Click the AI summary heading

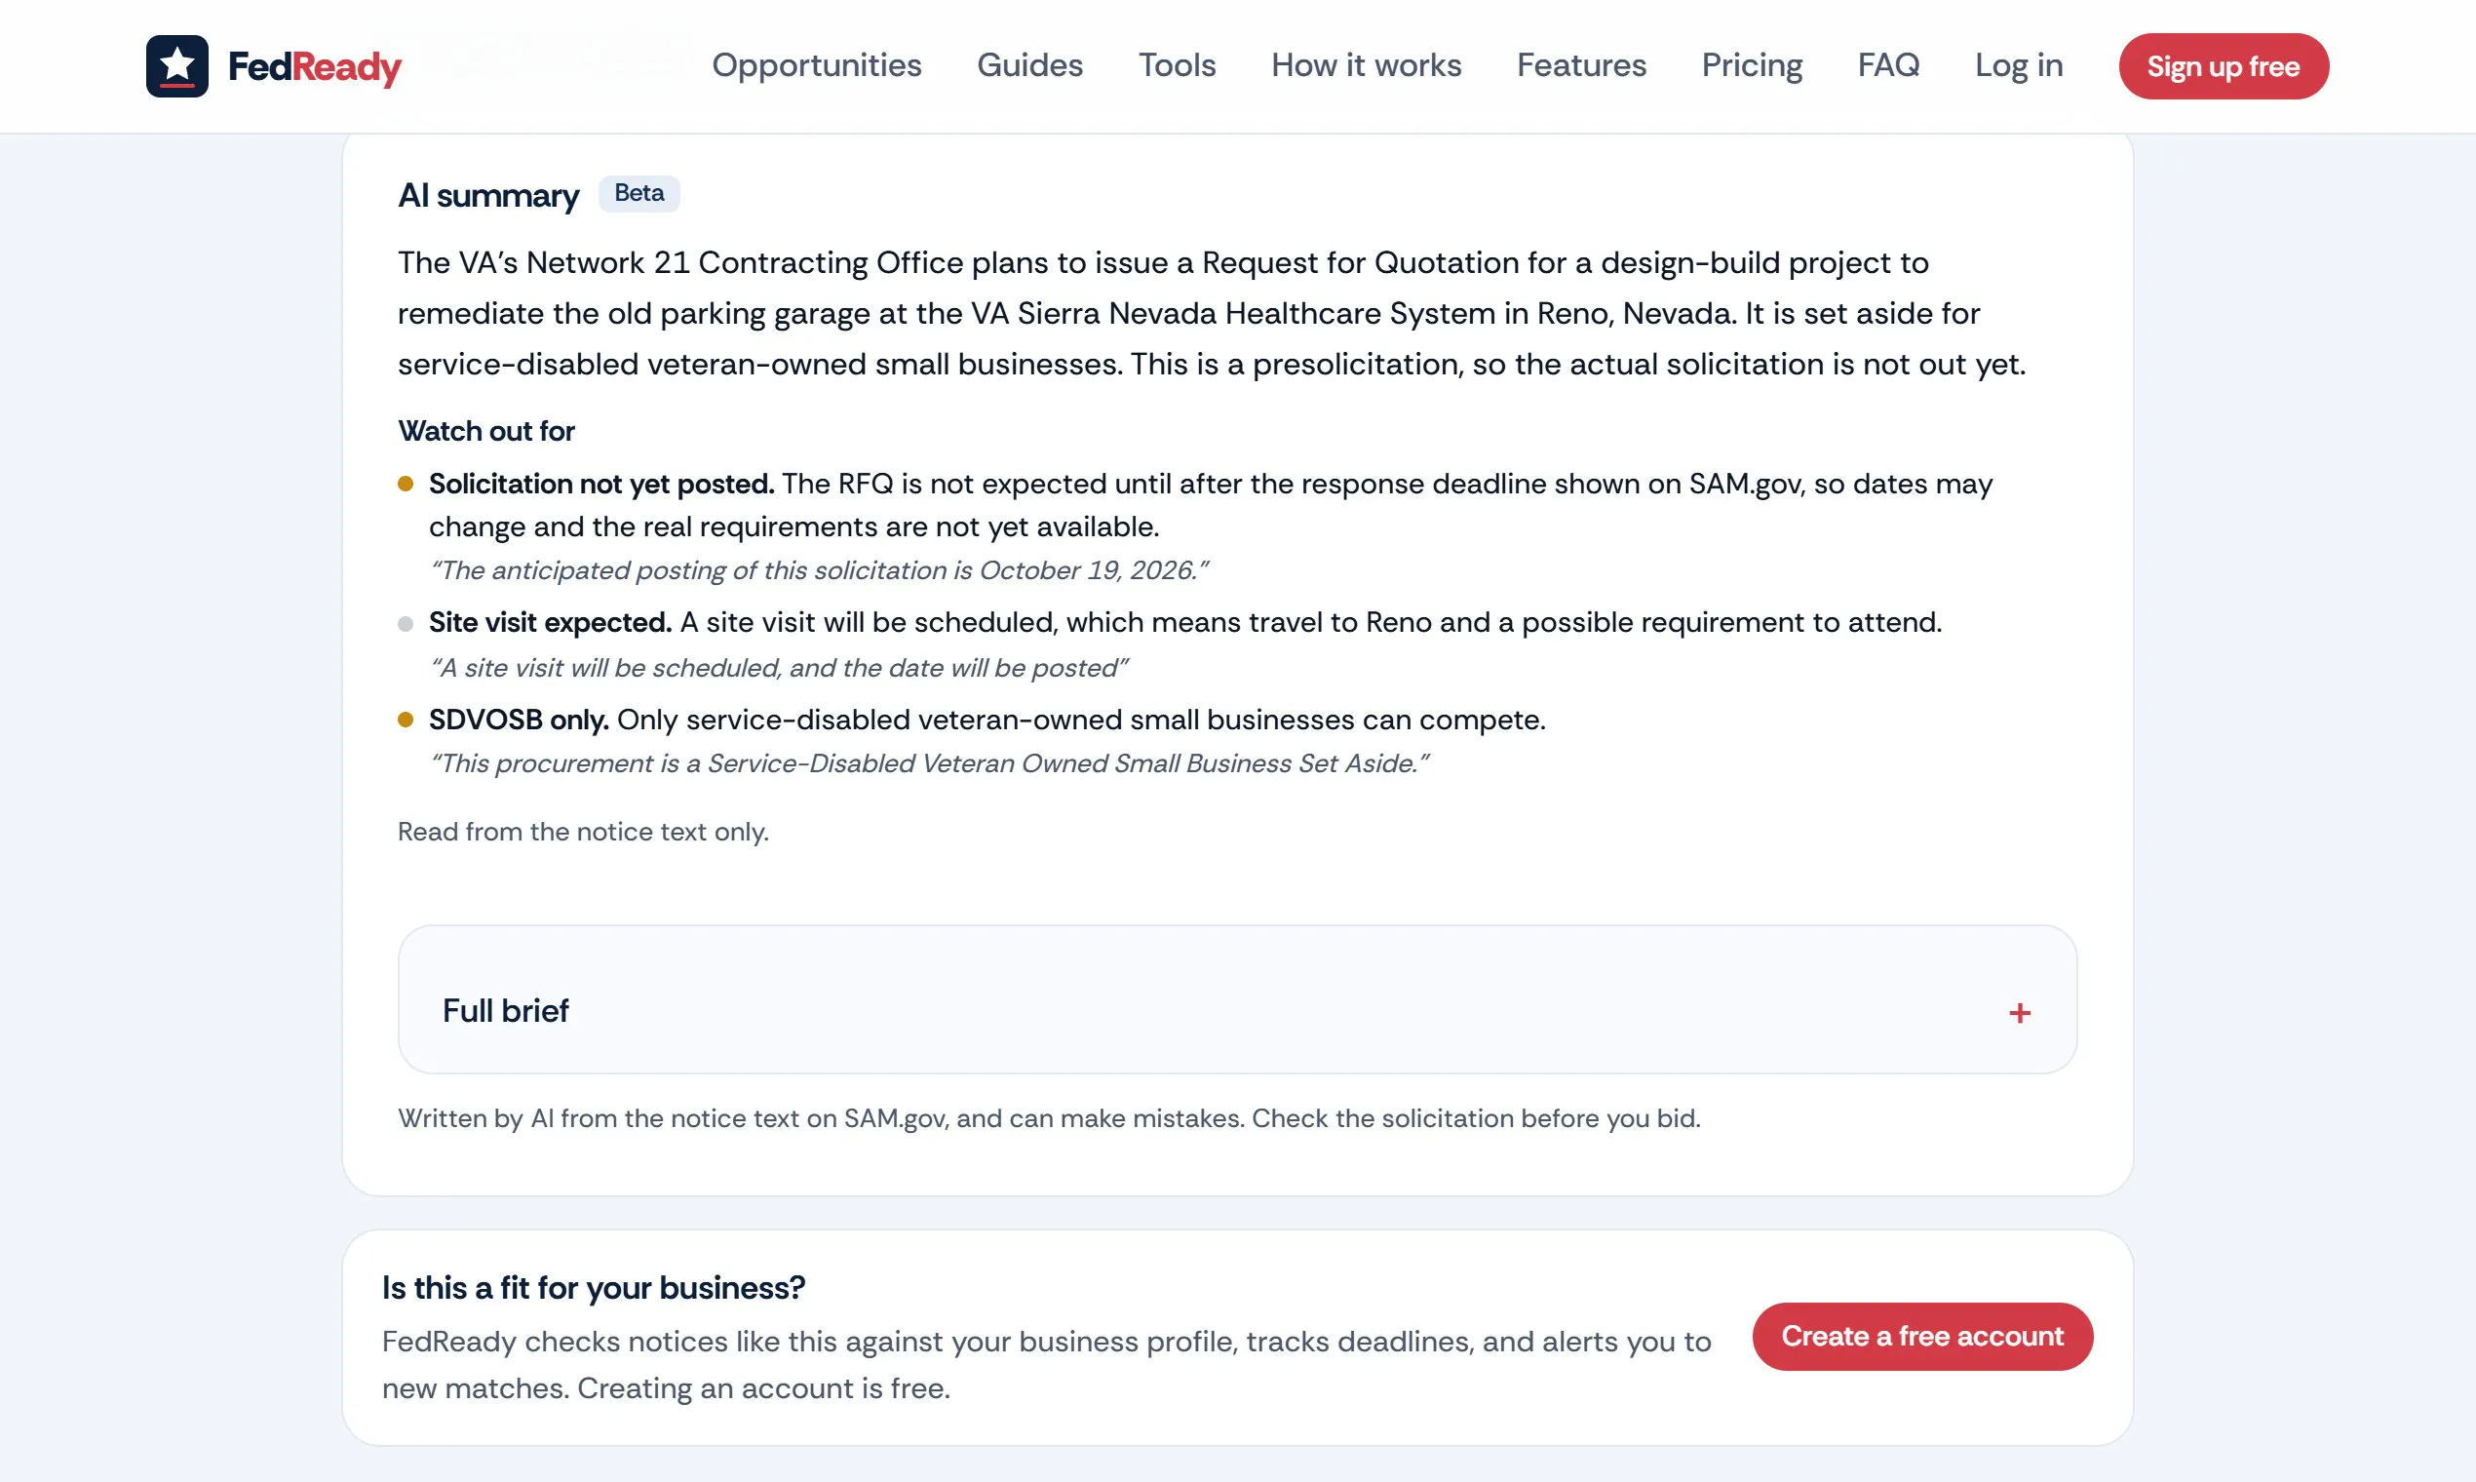488,196
